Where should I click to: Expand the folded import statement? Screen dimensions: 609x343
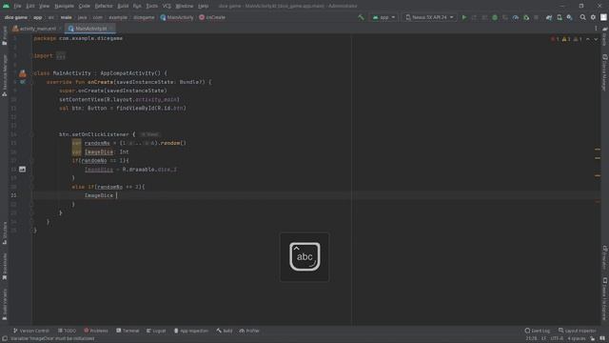click(x=61, y=55)
